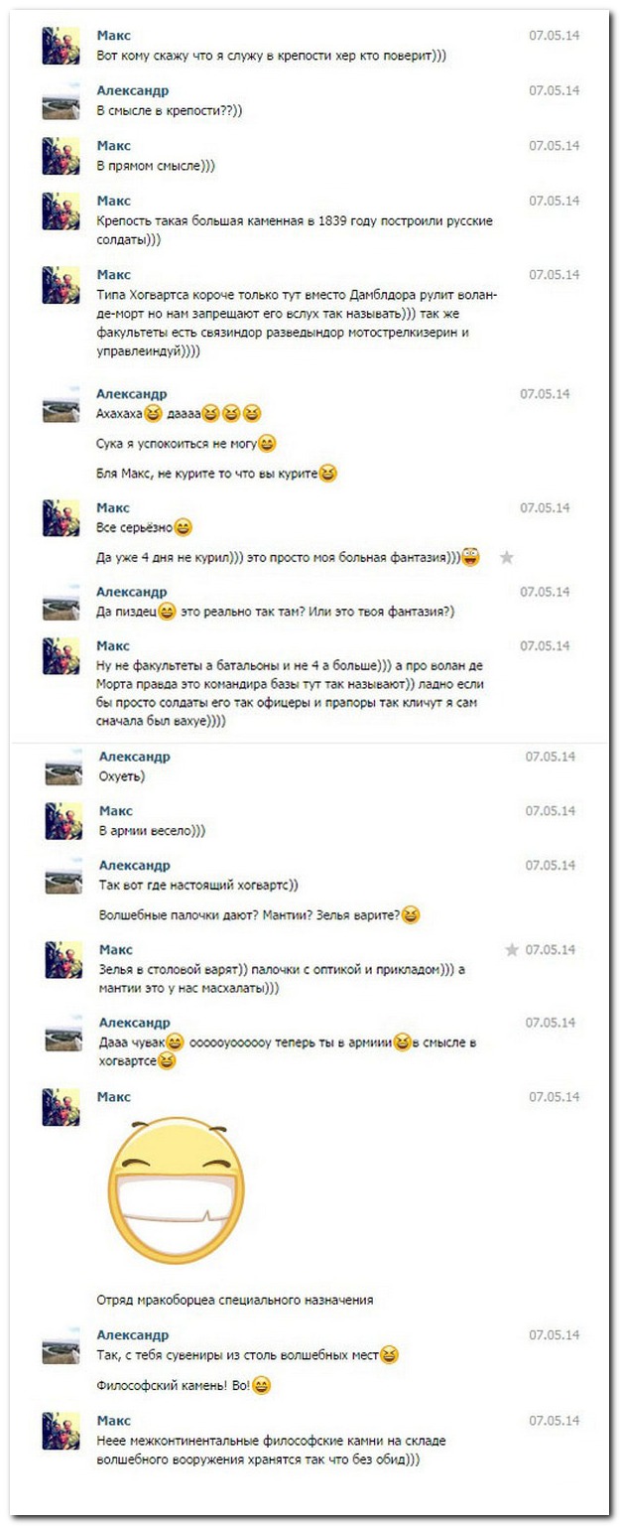Select the "Отряд мракоборцев специального назначения" caption
The height and width of the screenshot is (1526, 620).
235,1300
